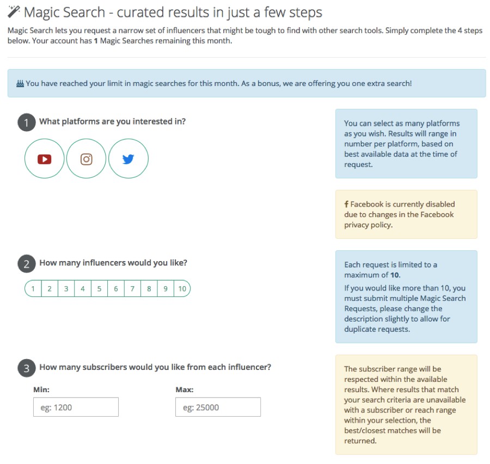Select the Twitter platform icon

coord(128,159)
